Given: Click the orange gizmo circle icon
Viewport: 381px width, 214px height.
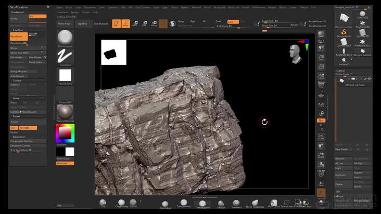Looking at the screenshot, I should [163, 23].
